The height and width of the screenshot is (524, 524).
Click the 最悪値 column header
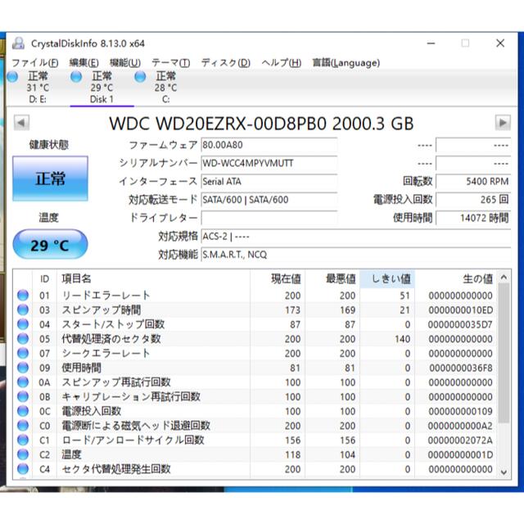(x=332, y=278)
